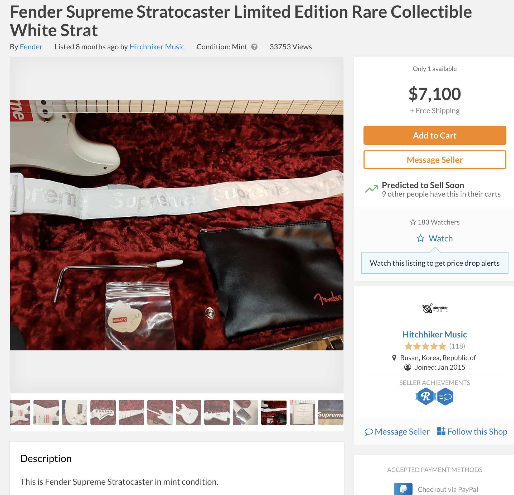Toggle Watch on this listing
Screen dimensions: 514x495
pos(435,238)
